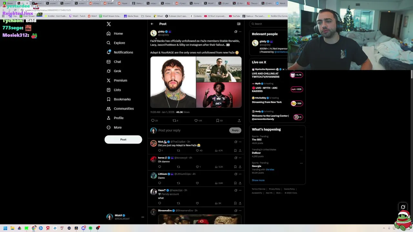Open Profile in sidebar
This screenshot has width=413, height=232.
(x=115, y=118)
